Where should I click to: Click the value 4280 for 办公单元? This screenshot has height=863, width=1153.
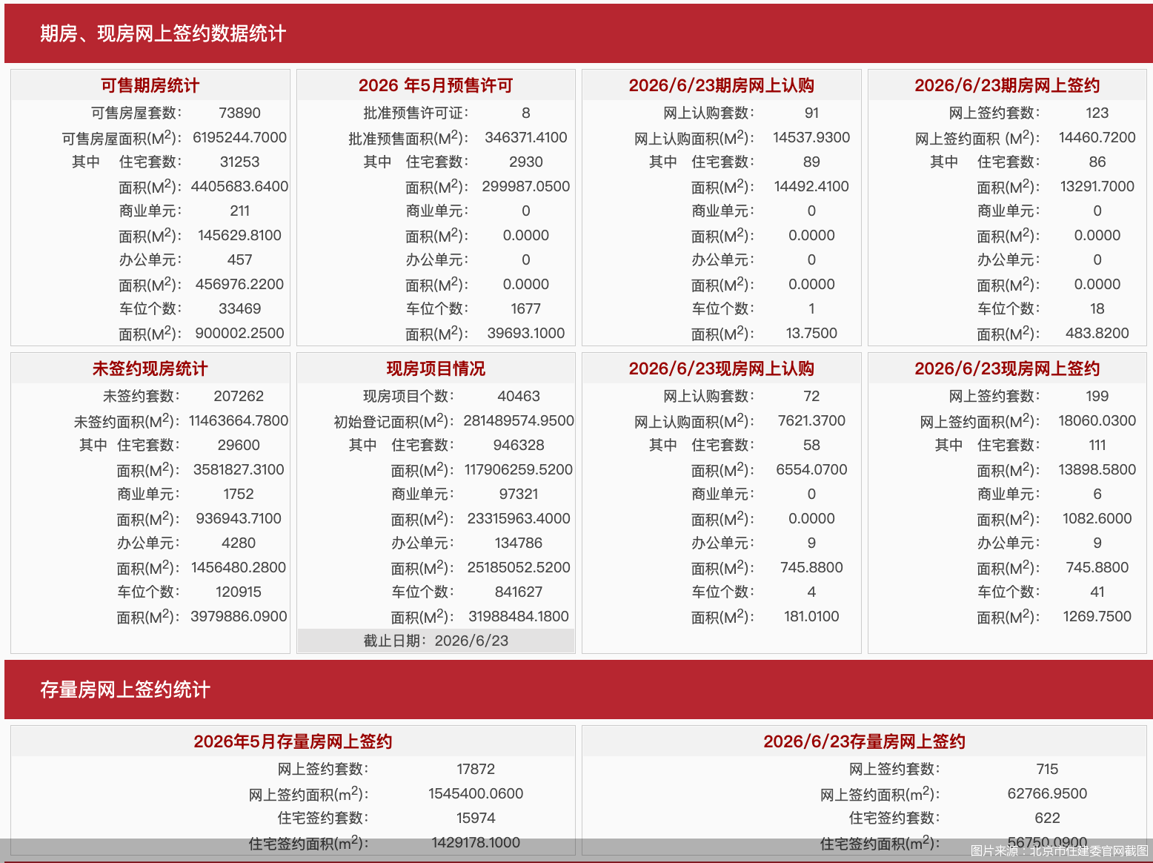[x=239, y=543]
